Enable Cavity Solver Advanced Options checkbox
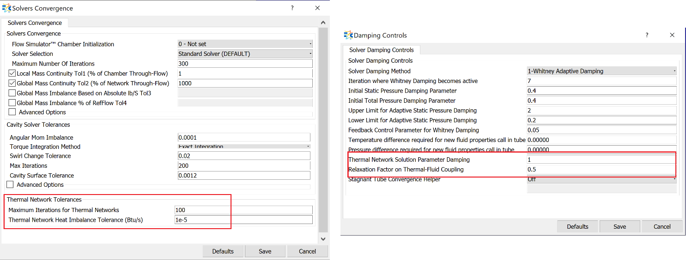 click(10, 185)
